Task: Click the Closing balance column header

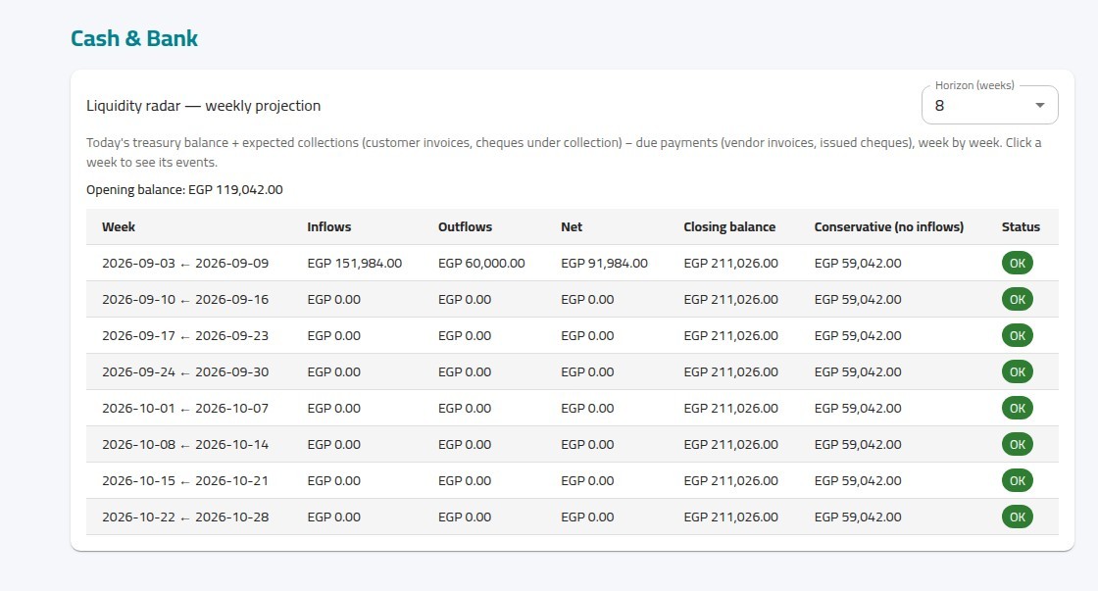Action: point(729,226)
